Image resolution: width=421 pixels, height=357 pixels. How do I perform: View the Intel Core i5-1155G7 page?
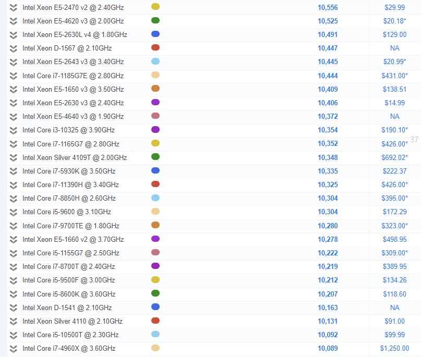71,253
